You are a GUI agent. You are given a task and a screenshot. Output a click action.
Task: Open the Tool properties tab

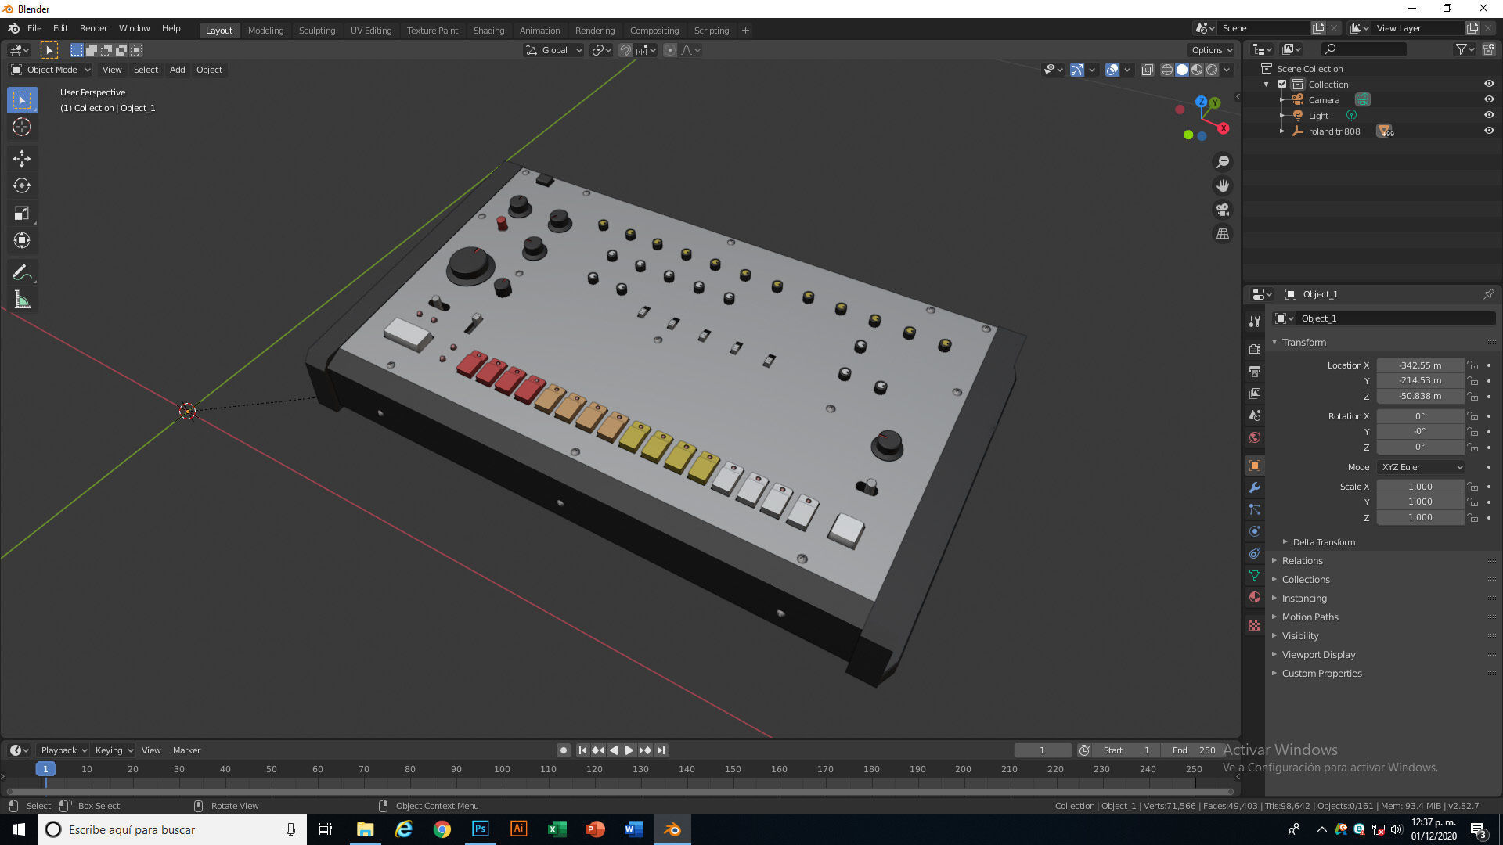[1255, 322]
